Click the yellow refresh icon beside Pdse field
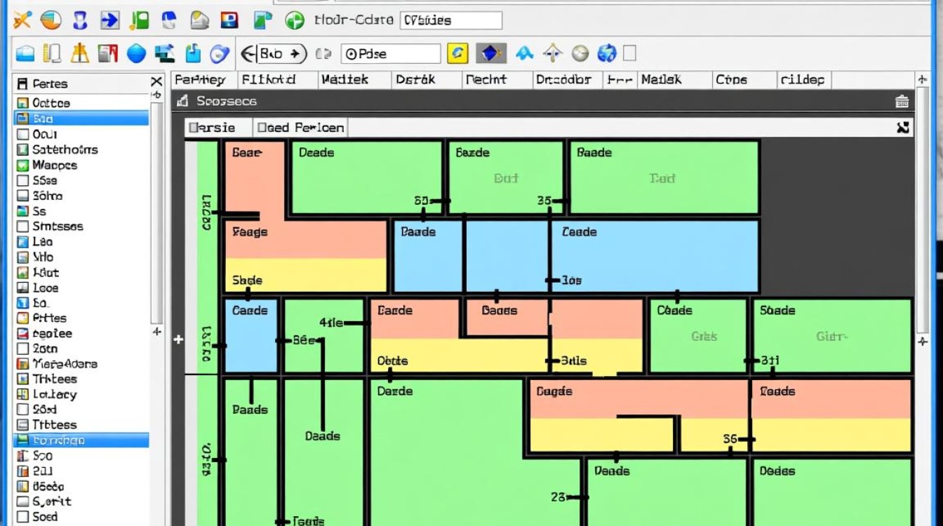The image size is (943, 526). pos(457,53)
